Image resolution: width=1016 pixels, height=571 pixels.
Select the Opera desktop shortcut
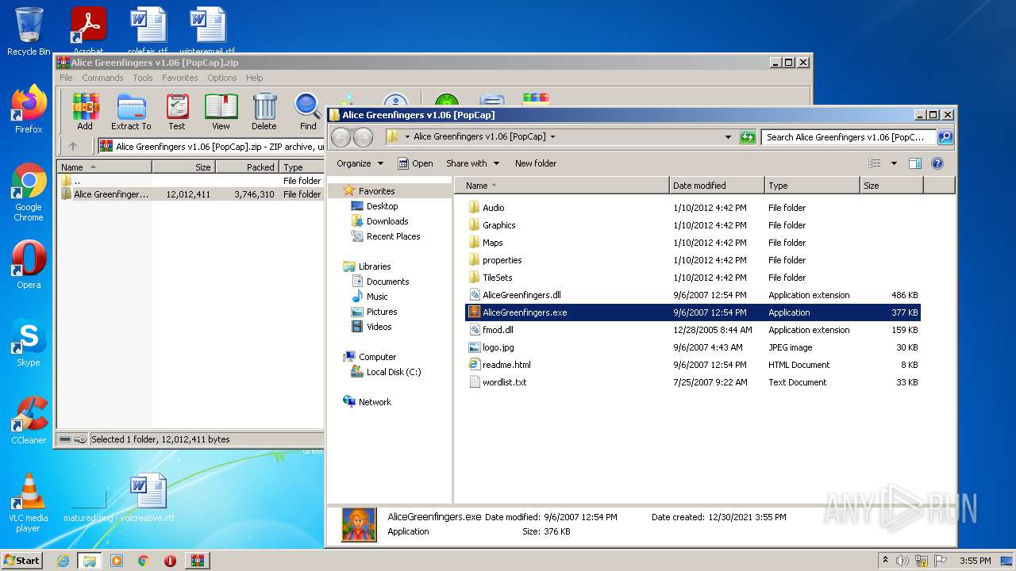(x=29, y=264)
